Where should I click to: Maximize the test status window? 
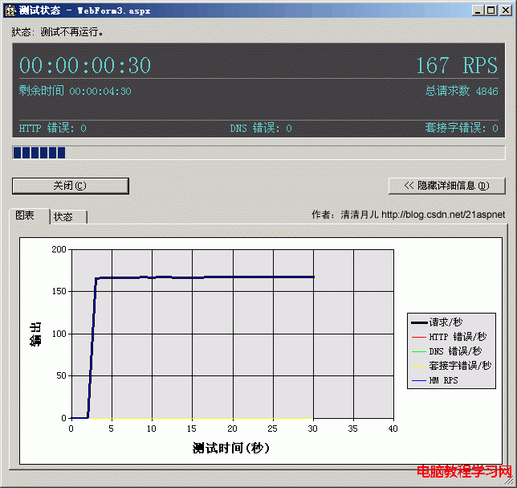point(491,10)
